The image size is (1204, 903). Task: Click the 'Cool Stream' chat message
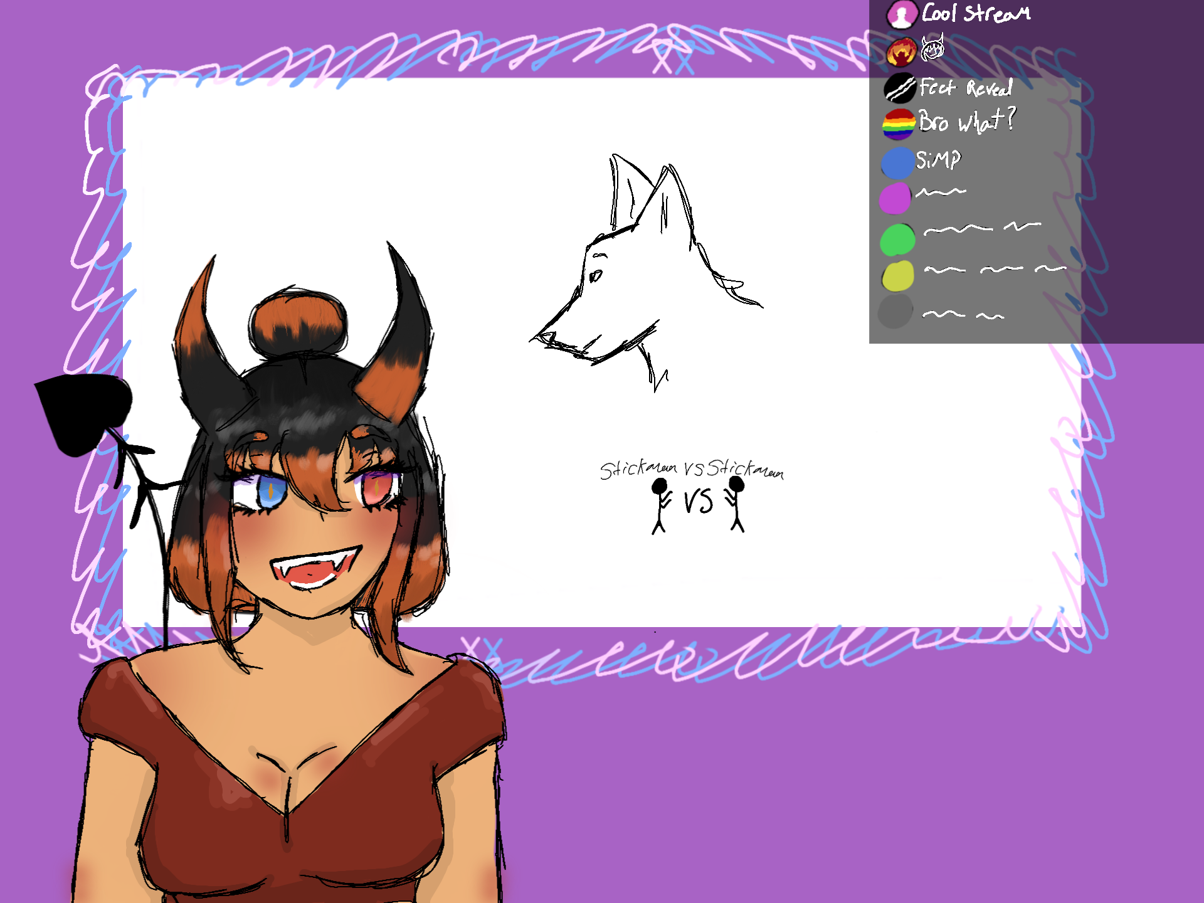click(x=975, y=13)
